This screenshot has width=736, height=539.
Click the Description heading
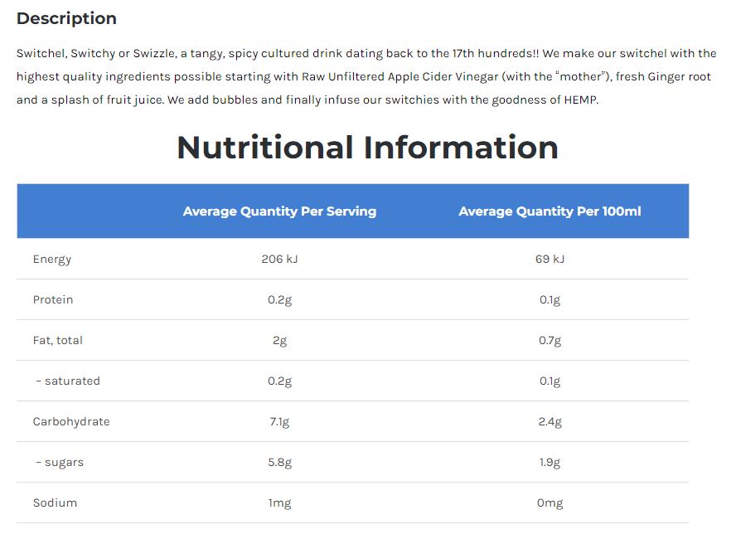(x=66, y=18)
